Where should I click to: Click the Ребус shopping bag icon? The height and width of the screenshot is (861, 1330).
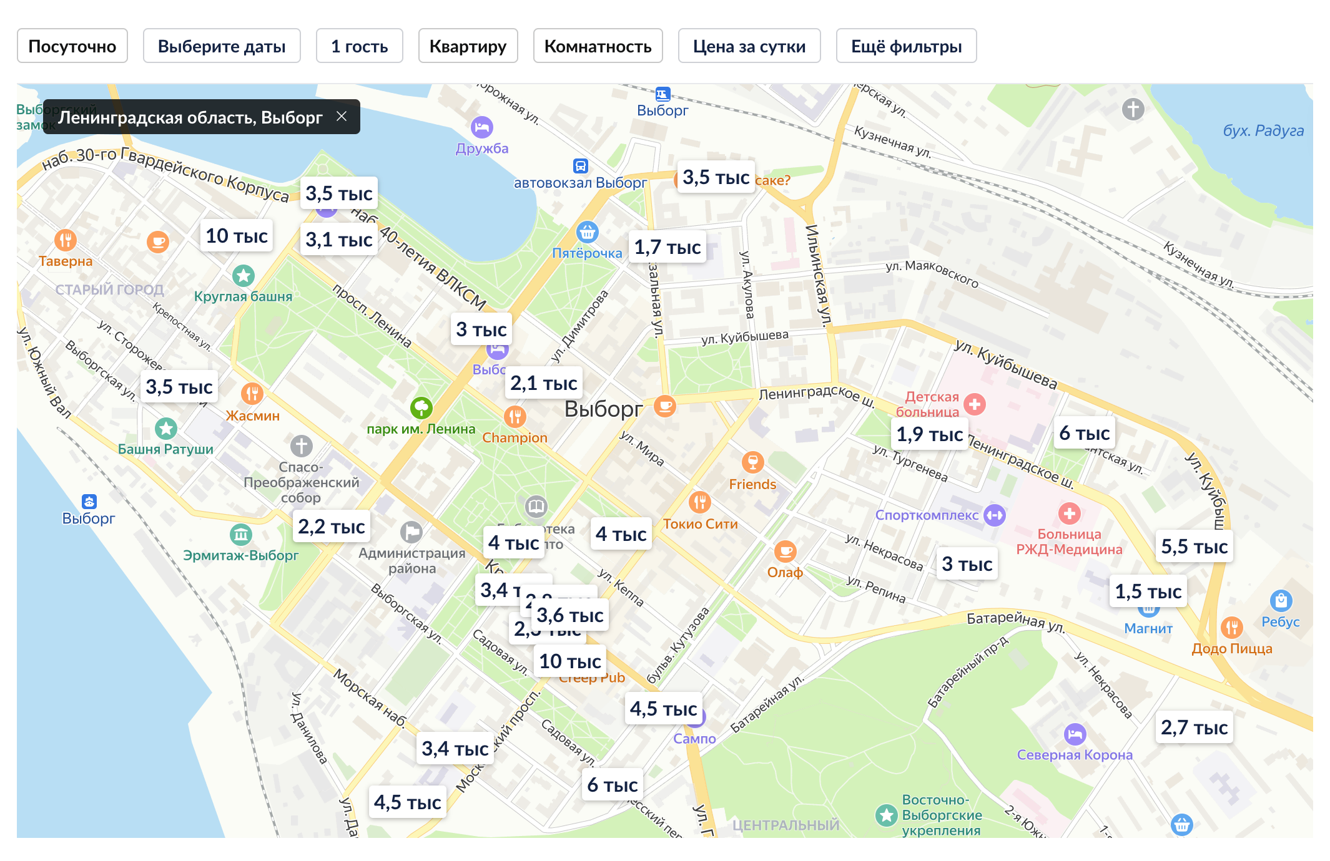pyautogui.click(x=1281, y=601)
